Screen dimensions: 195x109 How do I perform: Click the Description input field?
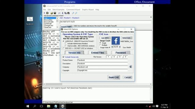pyautogui.click(x=103, y=64)
